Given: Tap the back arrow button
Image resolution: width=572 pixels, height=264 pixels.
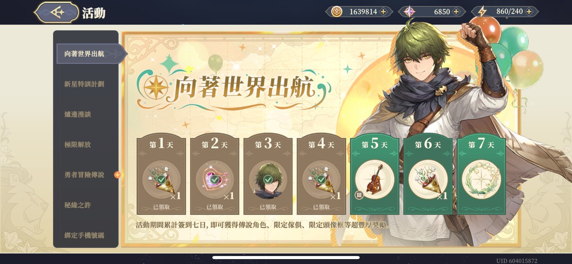Looking at the screenshot, I should pos(57,12).
